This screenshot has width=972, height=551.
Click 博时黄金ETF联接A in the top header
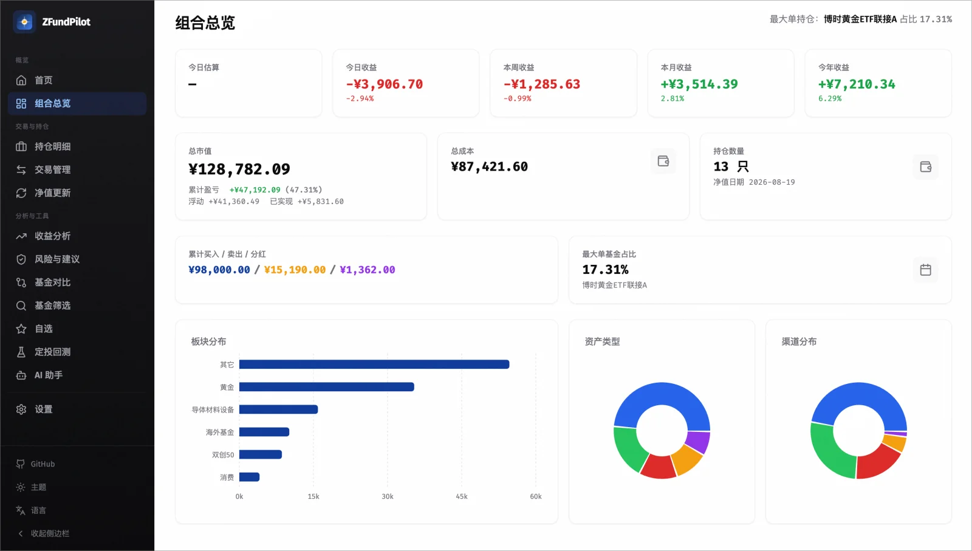click(x=860, y=19)
